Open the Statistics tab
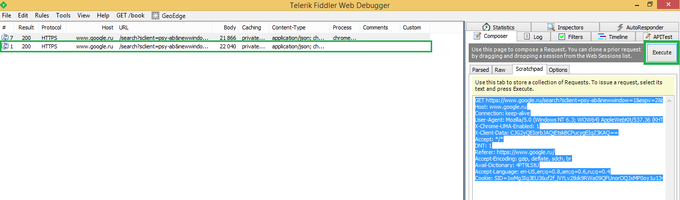Viewport: 680px width, 200px height. 498,27
